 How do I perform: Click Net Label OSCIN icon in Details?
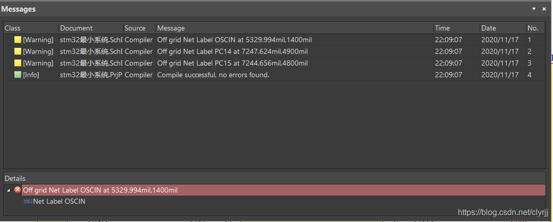[x=27, y=201]
